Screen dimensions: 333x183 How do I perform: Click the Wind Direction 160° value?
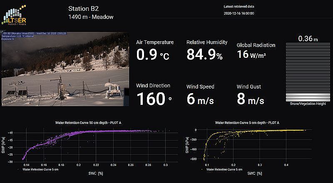[x=154, y=99]
